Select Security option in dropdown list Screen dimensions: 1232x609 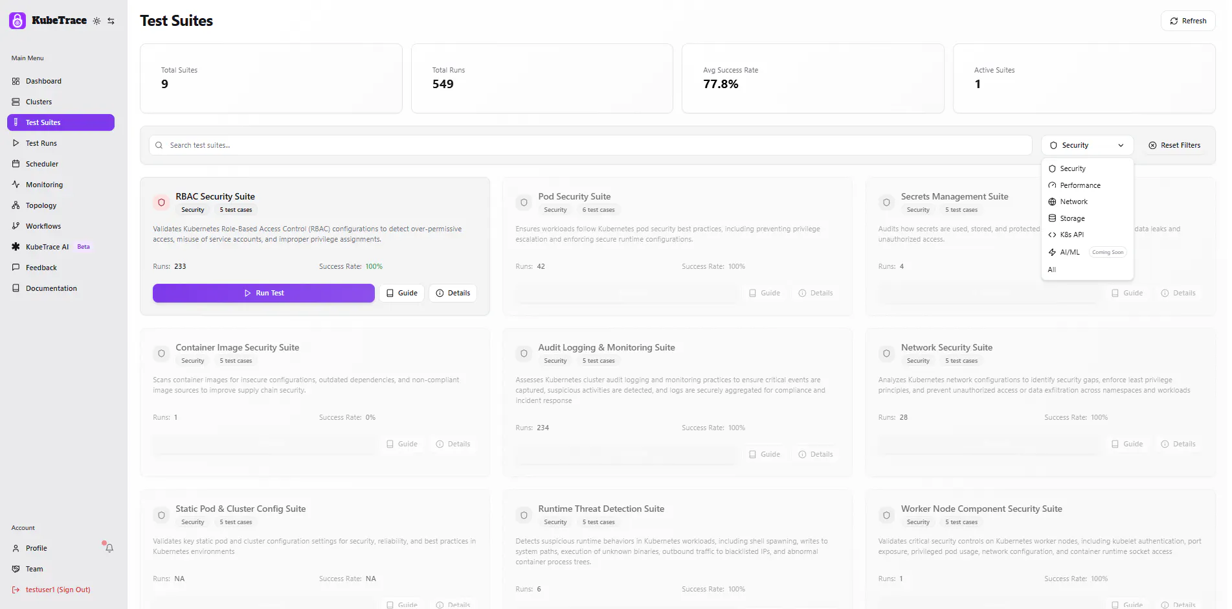[1087, 168]
